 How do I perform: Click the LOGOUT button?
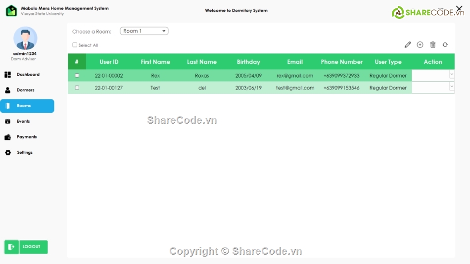tap(26, 247)
